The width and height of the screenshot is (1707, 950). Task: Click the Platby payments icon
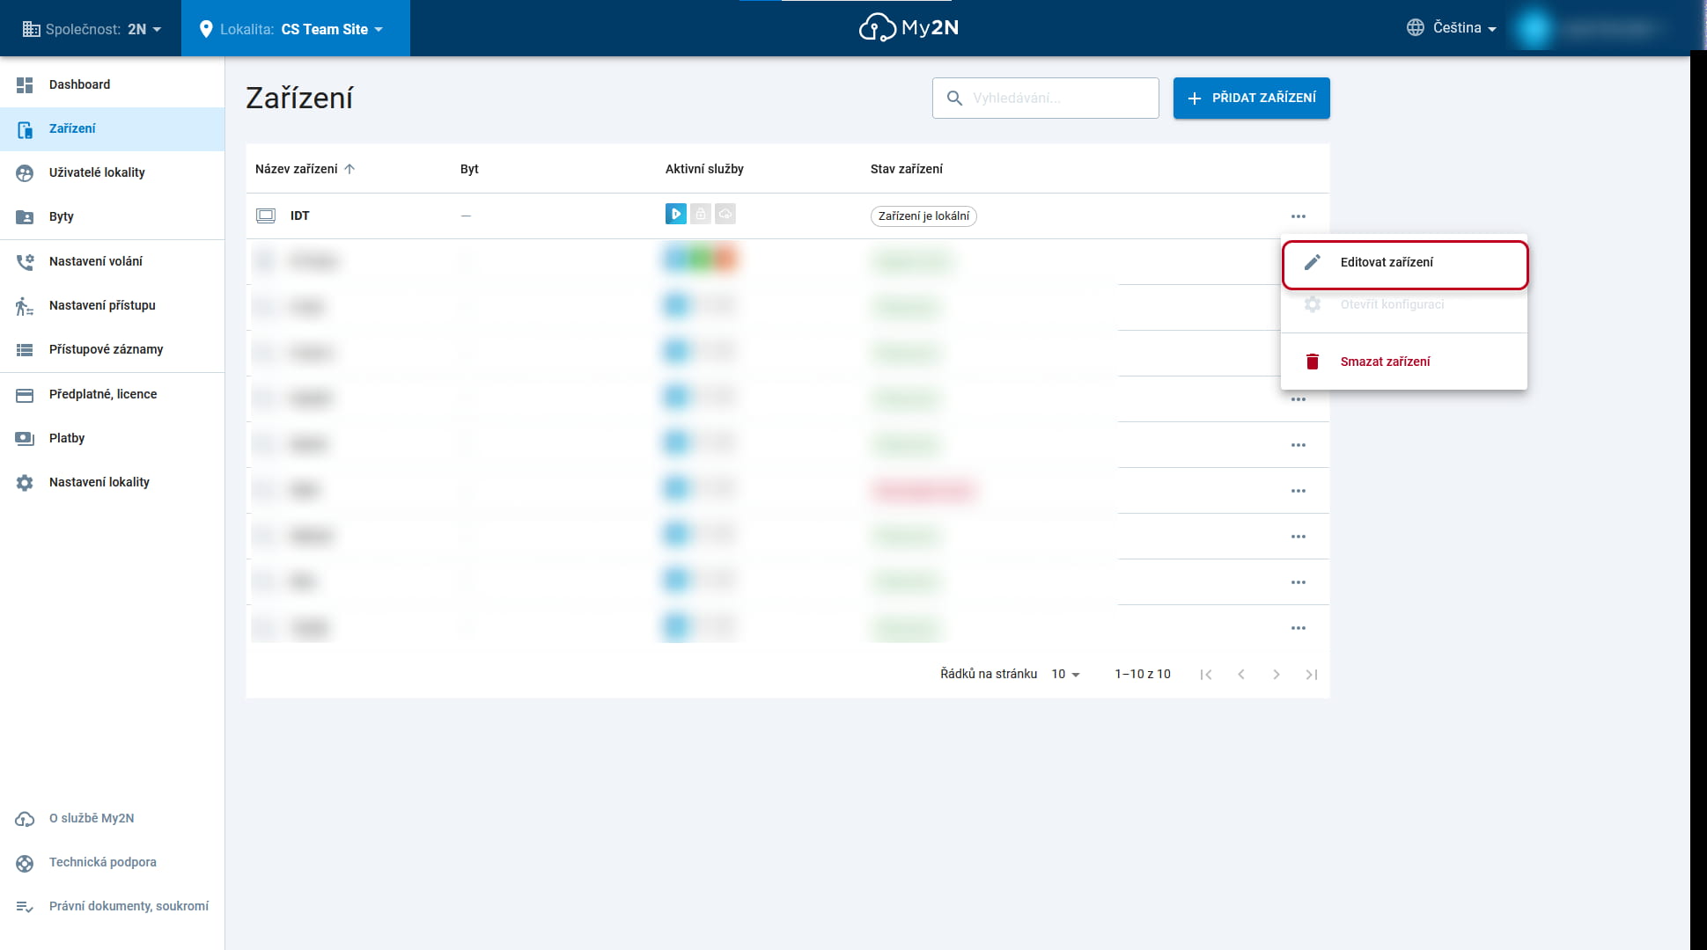point(25,439)
